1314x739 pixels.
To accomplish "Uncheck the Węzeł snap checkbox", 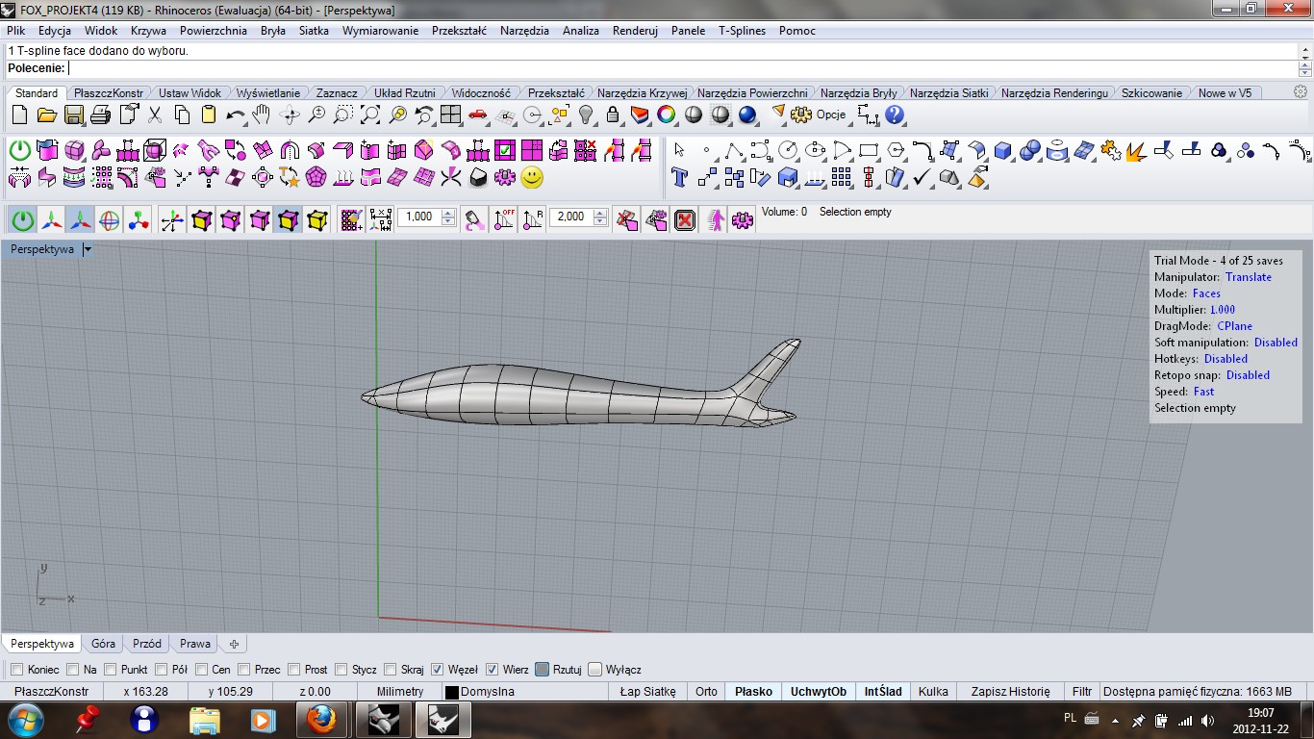I will (x=438, y=670).
